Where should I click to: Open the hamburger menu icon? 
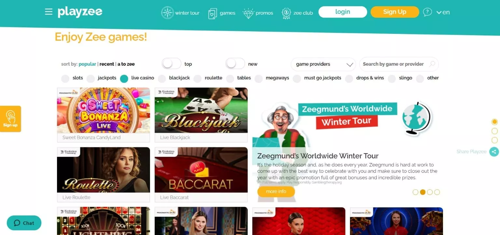pos(49,12)
